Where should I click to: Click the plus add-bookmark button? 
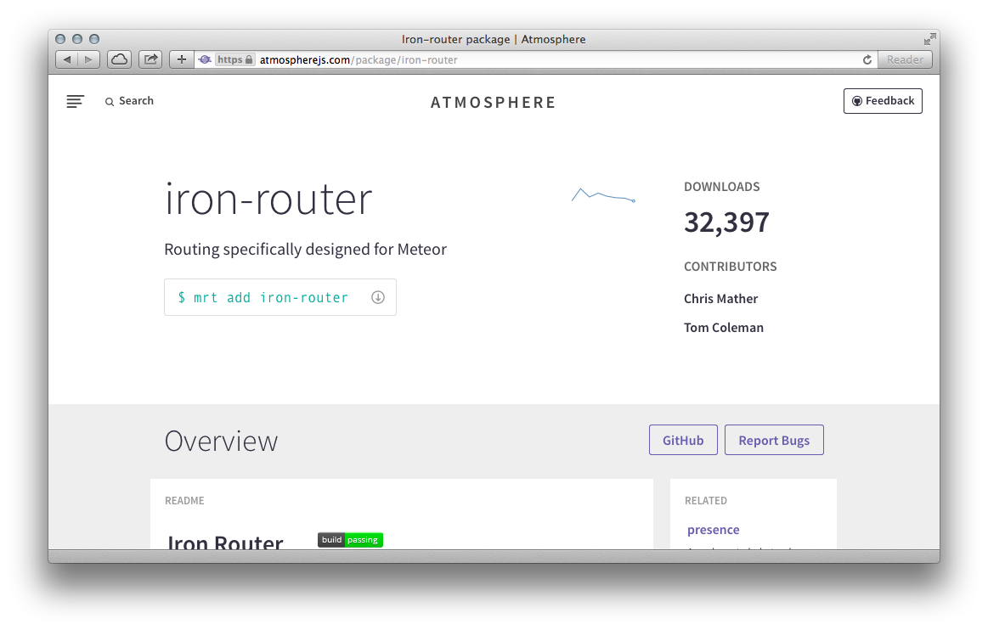point(182,59)
